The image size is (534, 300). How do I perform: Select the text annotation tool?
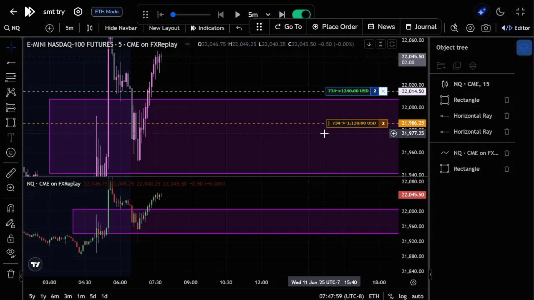[x=11, y=137]
